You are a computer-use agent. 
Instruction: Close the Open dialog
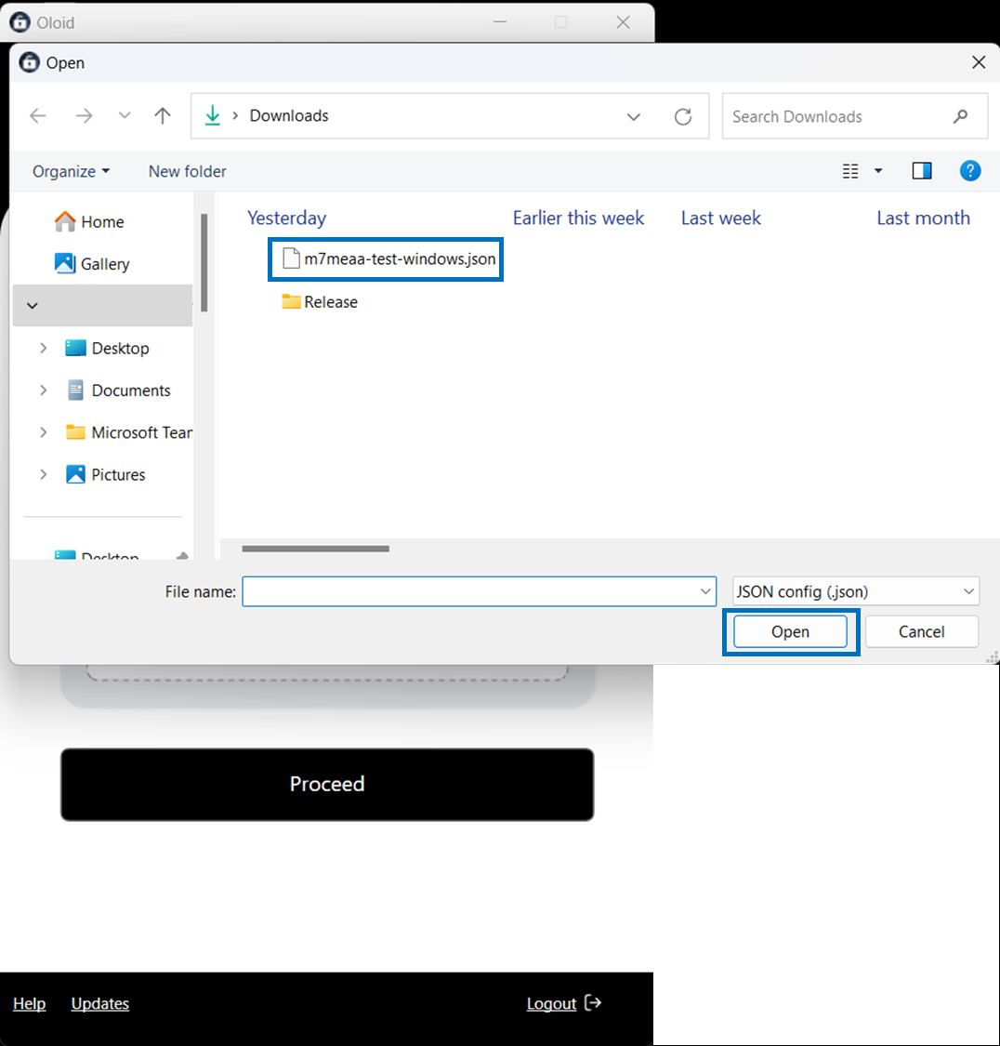(x=979, y=62)
